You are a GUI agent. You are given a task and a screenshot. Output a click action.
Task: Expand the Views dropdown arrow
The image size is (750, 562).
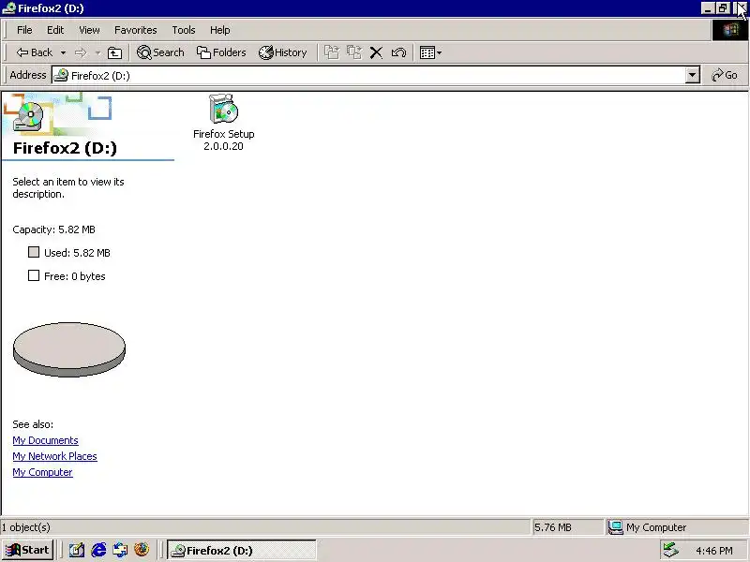click(439, 52)
